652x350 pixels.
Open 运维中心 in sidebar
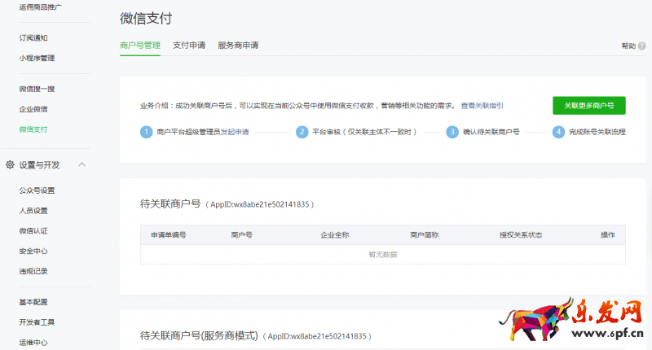click(33, 343)
